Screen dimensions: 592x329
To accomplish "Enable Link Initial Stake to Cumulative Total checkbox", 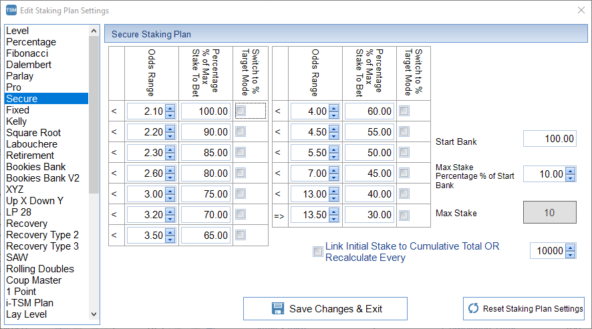I will (x=317, y=252).
